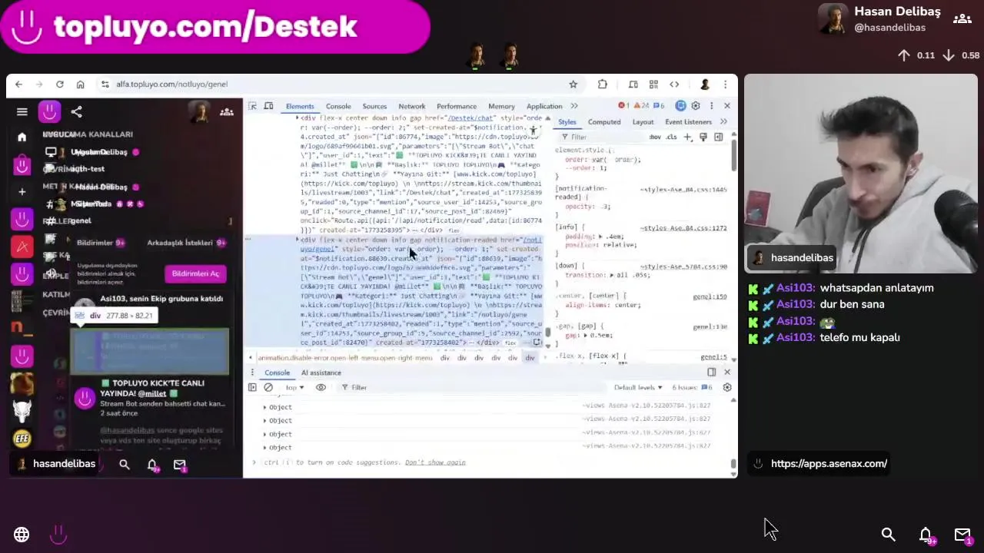Open the shopping bag icon in left sidebar
This screenshot has width=984, height=553.
[x=22, y=164]
